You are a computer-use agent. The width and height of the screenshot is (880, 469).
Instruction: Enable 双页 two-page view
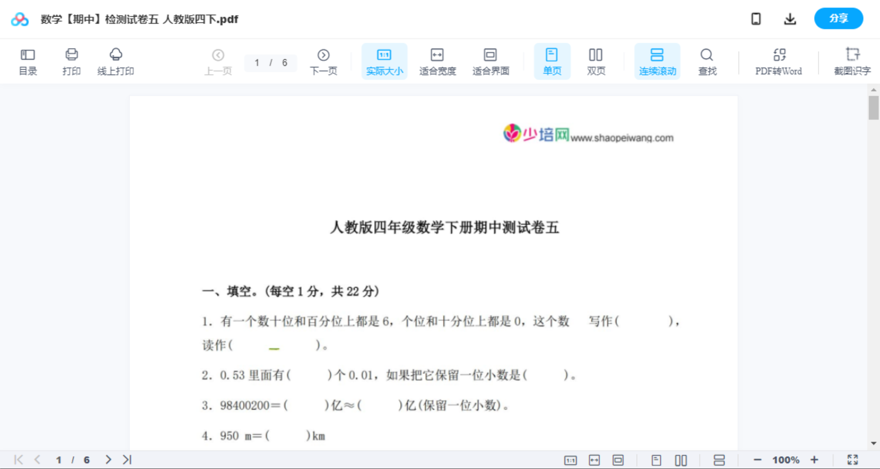click(596, 61)
